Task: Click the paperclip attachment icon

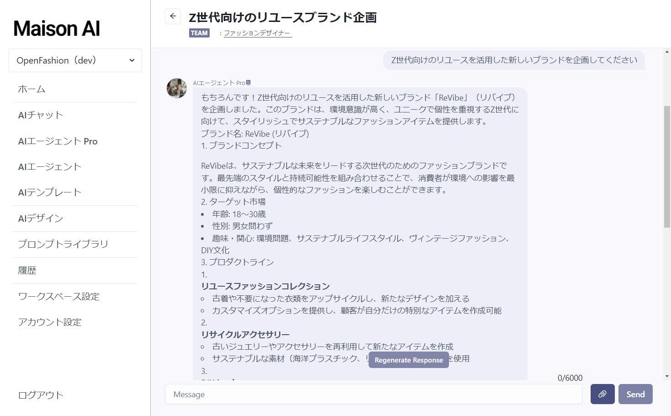Action: (602, 394)
